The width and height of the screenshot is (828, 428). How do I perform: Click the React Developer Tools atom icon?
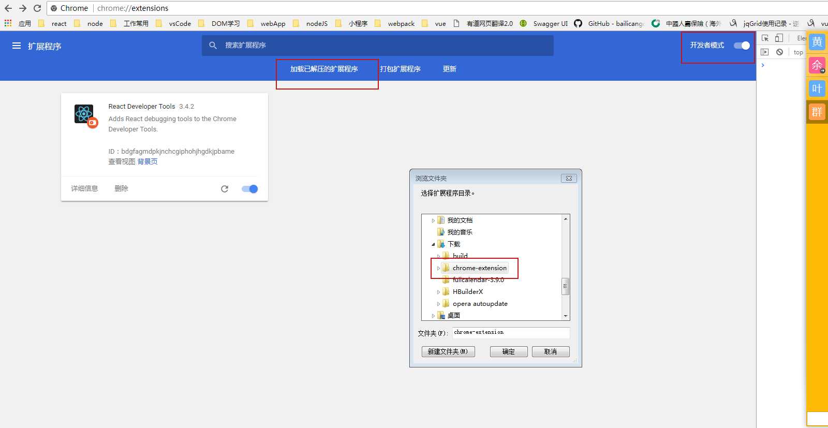(84, 114)
